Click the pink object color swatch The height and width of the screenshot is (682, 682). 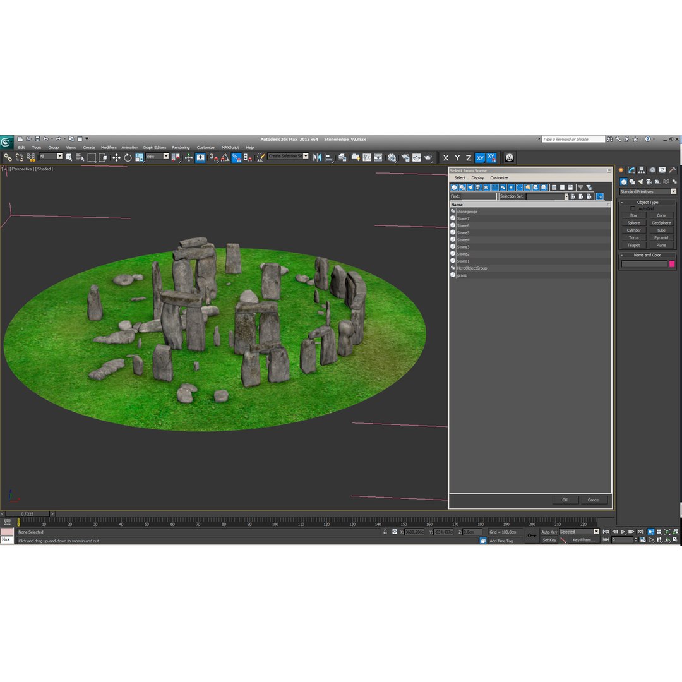672,264
